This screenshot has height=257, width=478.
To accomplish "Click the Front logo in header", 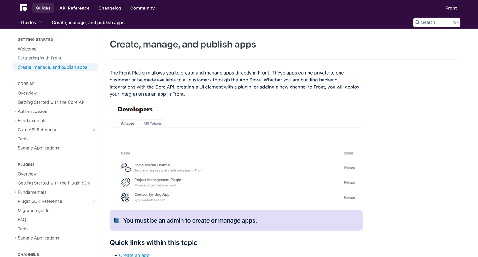I will (x=23, y=8).
